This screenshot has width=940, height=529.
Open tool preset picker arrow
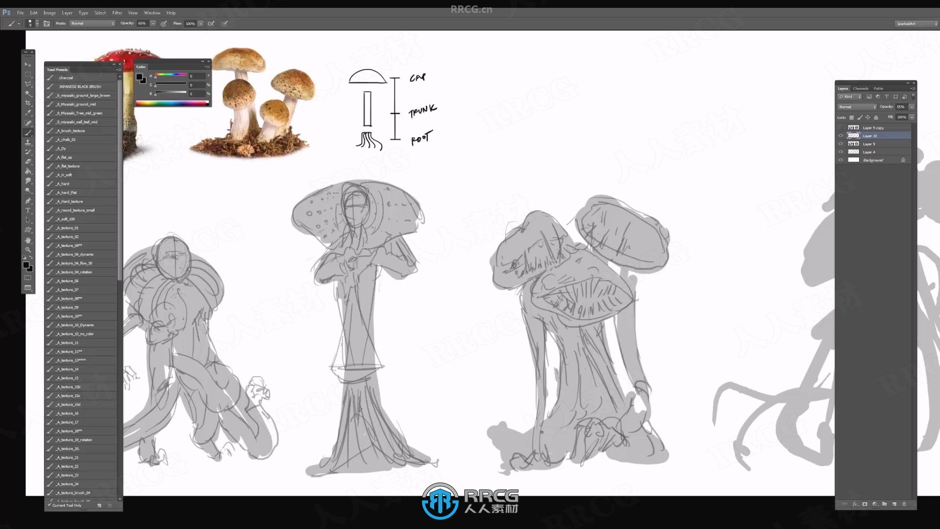(x=19, y=24)
